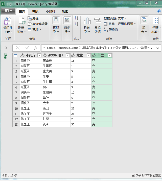This screenshot has height=181, width=162.
Task: Click the ABC type icon of 小药方 column
Action: click(22, 56)
